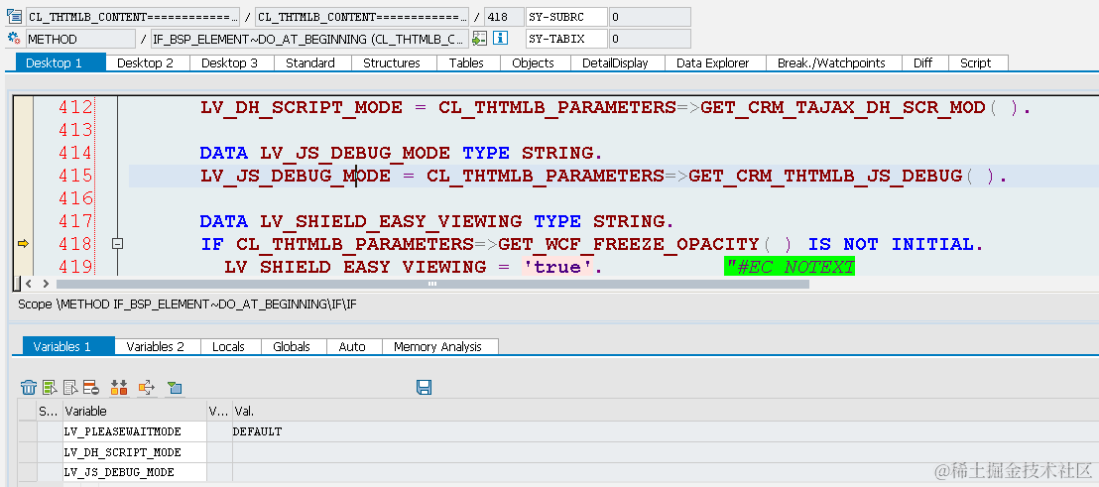Click the gears event-type icon beside METHOD
Image resolution: width=1099 pixels, height=487 pixels.
pos(14,39)
